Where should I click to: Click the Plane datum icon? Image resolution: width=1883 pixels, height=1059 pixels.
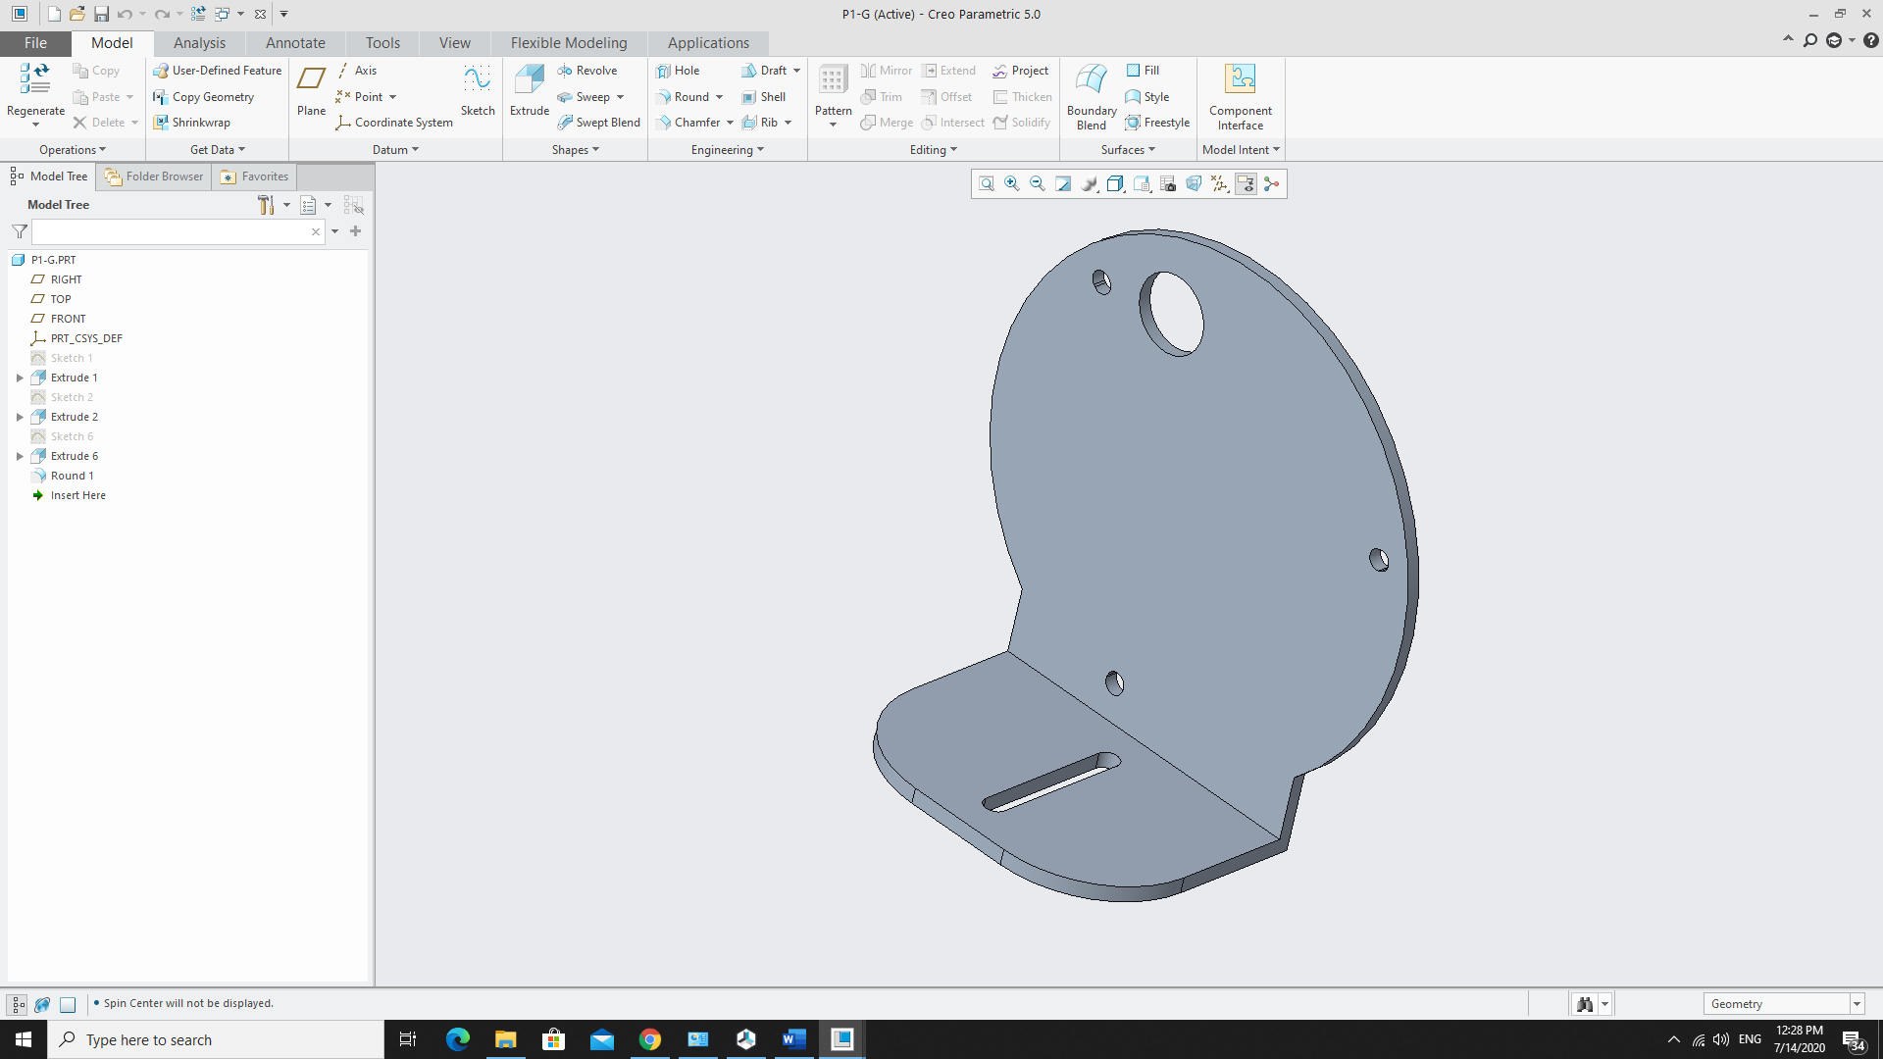tap(311, 89)
